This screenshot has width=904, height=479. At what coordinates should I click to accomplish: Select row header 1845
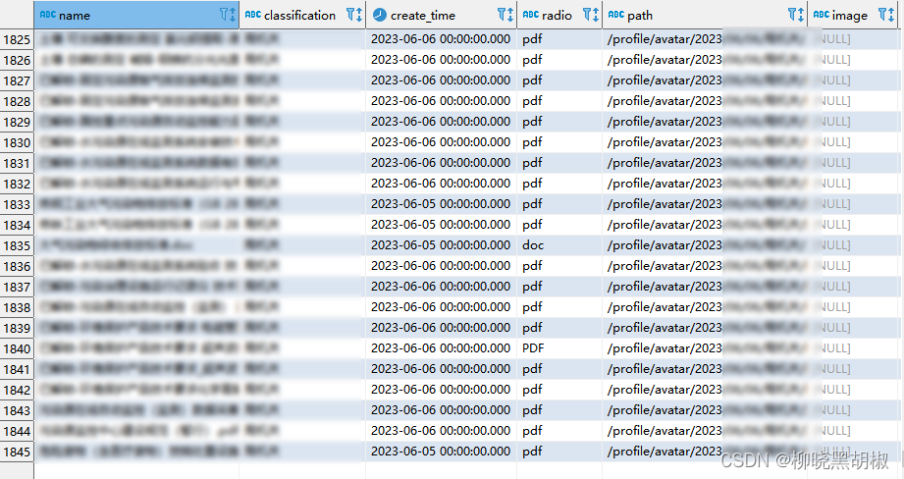click(17, 452)
